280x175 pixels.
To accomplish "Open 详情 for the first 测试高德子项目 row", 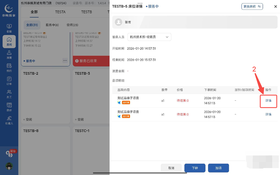I will (268, 101).
